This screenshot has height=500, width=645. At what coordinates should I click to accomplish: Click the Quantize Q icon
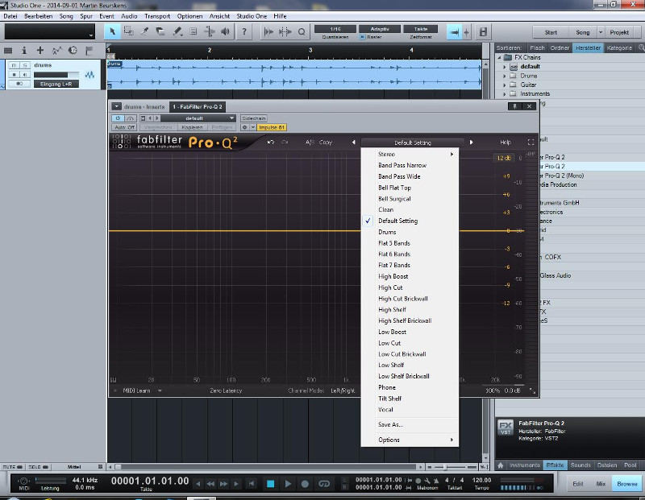(x=302, y=31)
